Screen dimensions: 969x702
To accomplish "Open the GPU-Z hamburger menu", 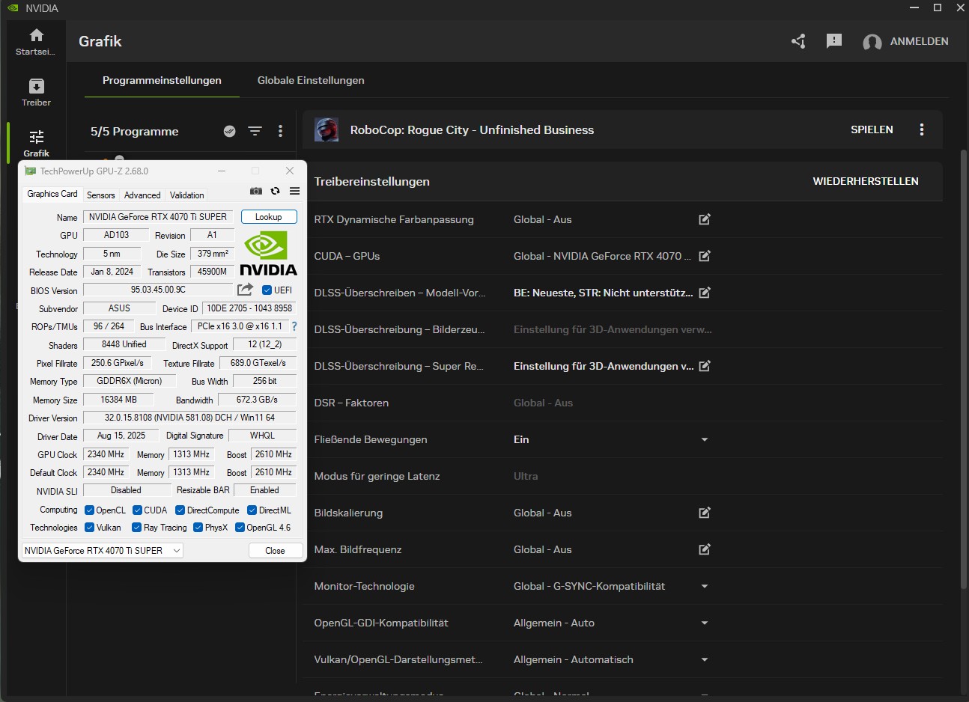I will pyautogui.click(x=295, y=191).
